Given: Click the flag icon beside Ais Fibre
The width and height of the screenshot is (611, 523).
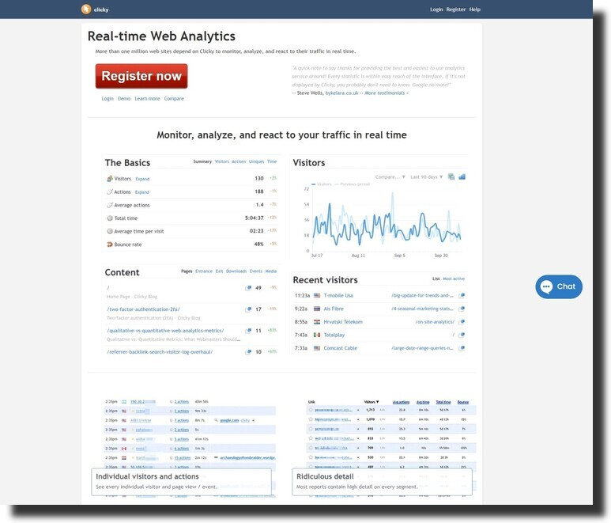Looking at the screenshot, I should click(317, 309).
